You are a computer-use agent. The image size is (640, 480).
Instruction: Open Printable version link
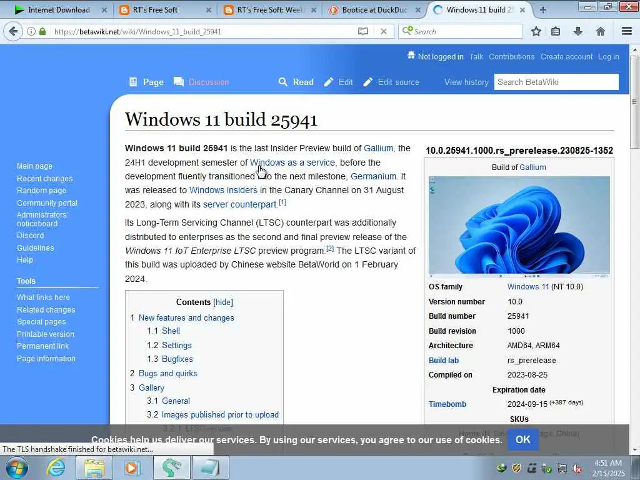(x=46, y=334)
